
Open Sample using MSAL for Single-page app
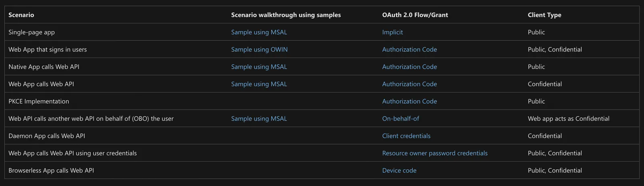(259, 32)
